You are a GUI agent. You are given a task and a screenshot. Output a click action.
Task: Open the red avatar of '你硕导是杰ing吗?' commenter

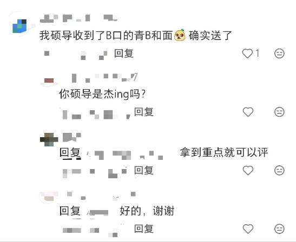pos(49,80)
